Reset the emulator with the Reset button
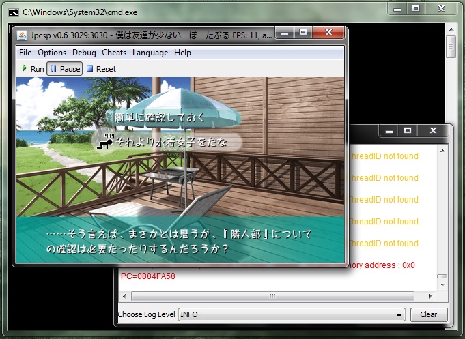 click(x=101, y=69)
